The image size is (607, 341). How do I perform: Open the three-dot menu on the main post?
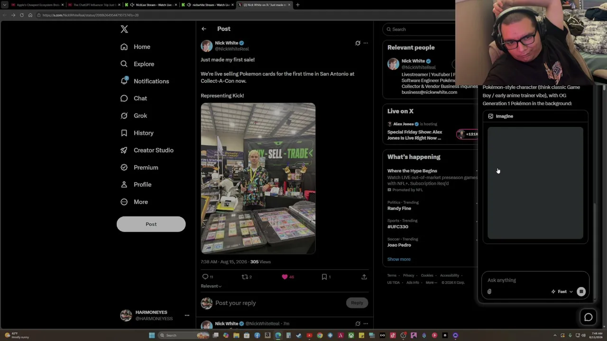click(x=366, y=43)
